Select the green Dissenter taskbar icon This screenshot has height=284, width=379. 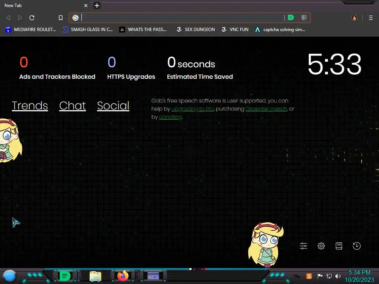click(x=65, y=276)
